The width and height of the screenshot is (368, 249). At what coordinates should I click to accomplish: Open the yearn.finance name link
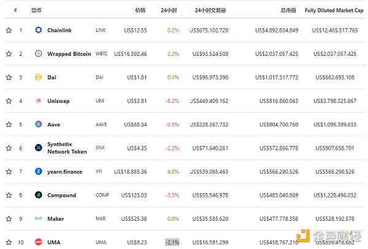[x=64, y=172]
